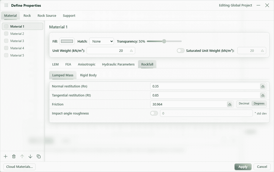The image size is (274, 172).
Task: Open the LEM sub-tab
Action: click(55, 64)
